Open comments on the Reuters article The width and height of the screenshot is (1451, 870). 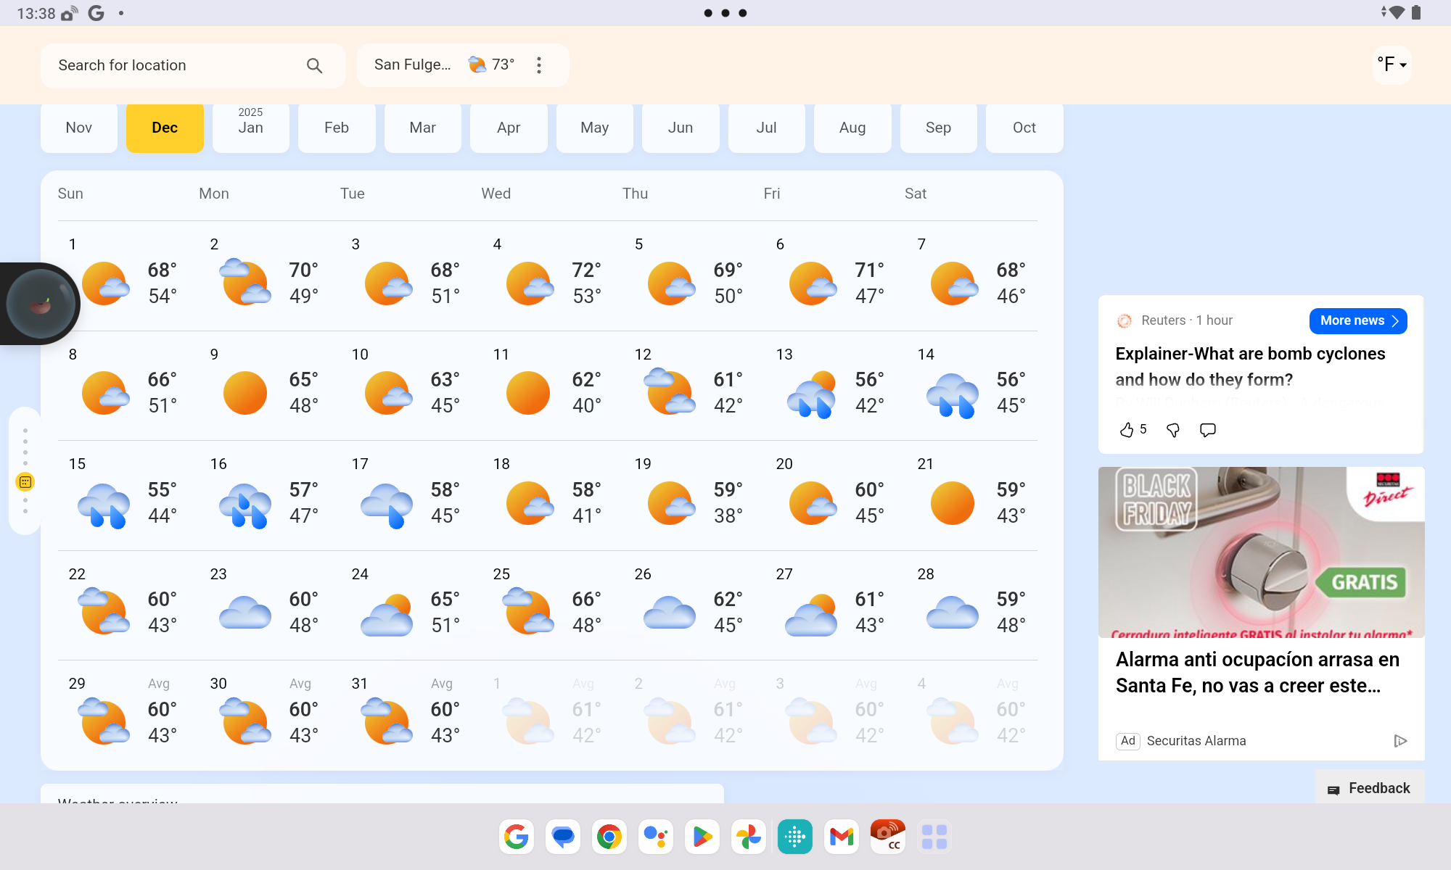tap(1208, 430)
